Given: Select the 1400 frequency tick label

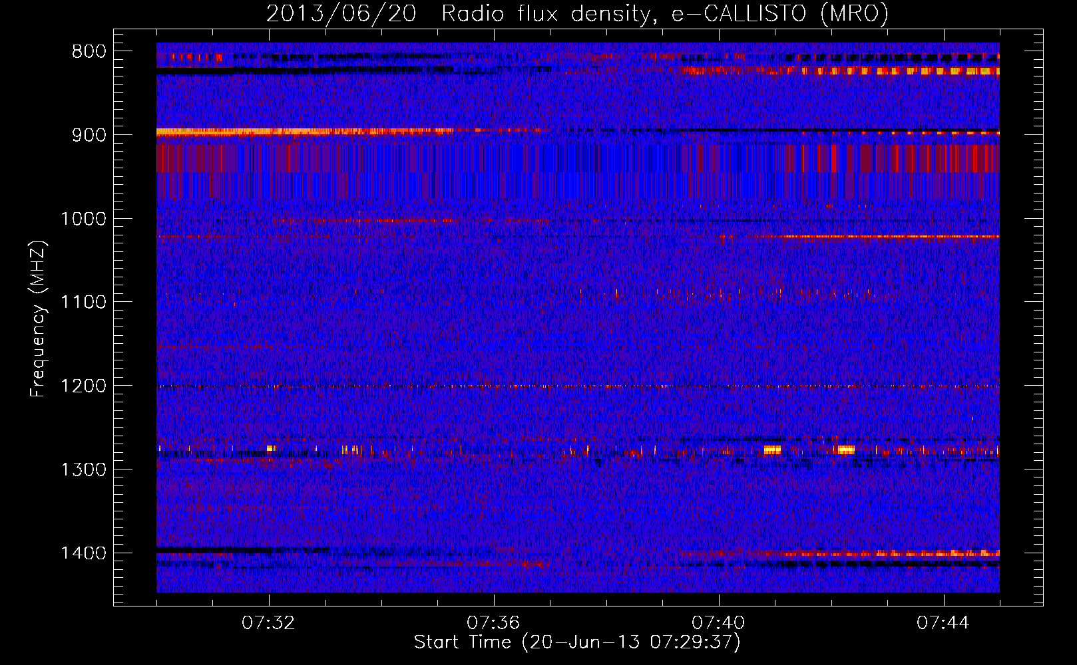Looking at the screenshot, I should (x=83, y=553).
